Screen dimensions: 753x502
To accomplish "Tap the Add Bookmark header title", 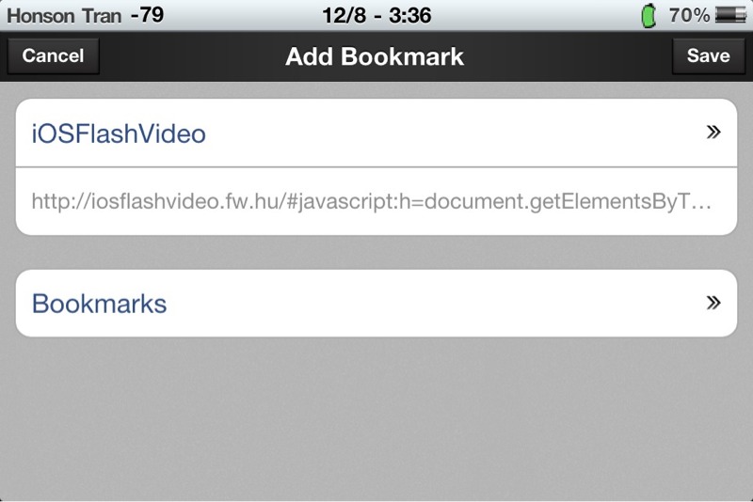I will (375, 56).
